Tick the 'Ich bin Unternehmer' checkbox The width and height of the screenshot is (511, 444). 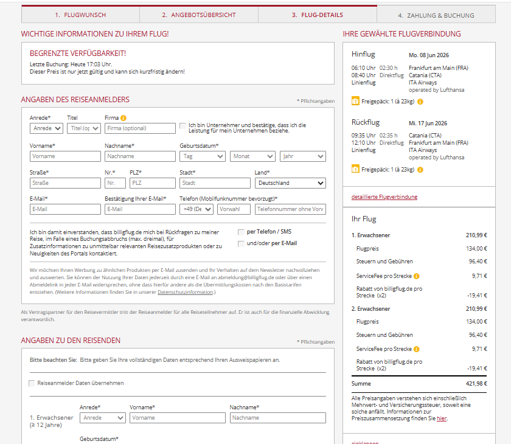click(x=183, y=126)
